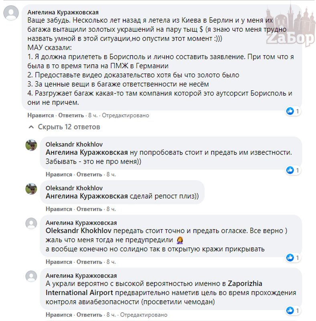Click the like reaction icon on Khokhlov's first reply
The image size is (316, 321).
click(x=290, y=171)
